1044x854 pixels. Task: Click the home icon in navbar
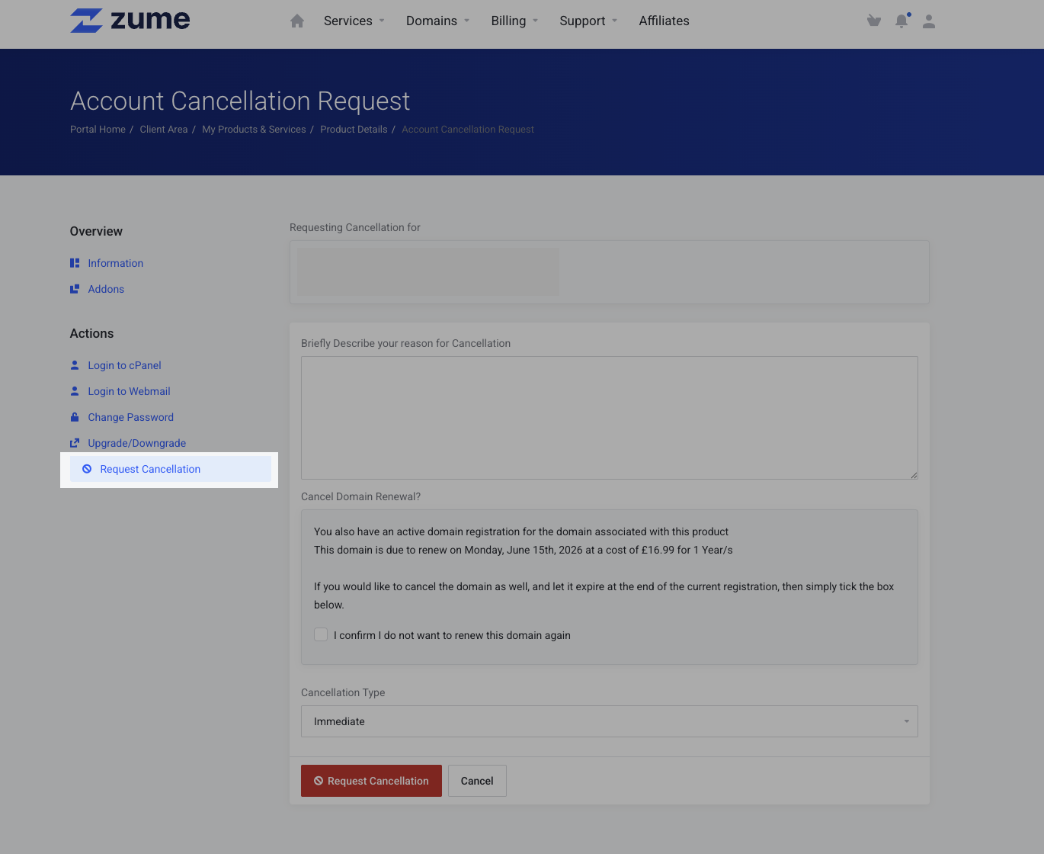click(297, 21)
